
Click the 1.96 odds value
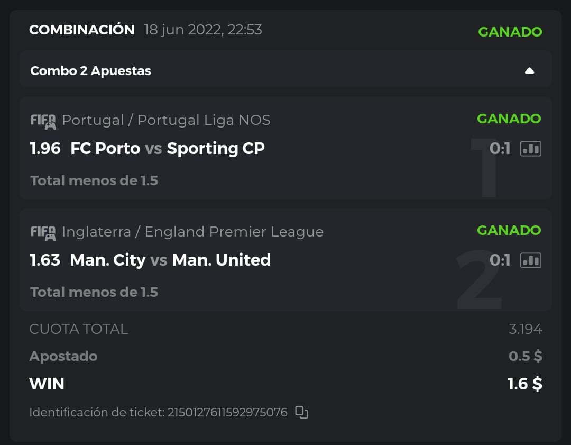tap(45, 149)
